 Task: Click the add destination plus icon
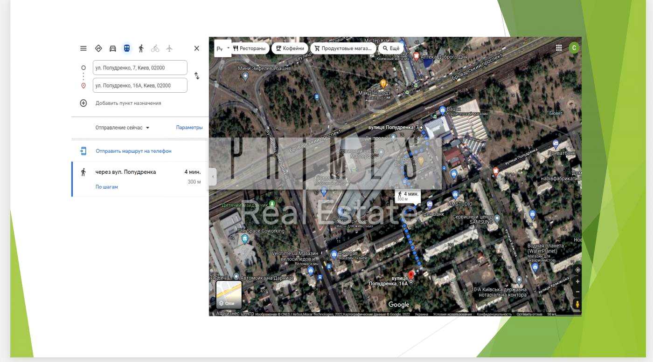coord(83,103)
